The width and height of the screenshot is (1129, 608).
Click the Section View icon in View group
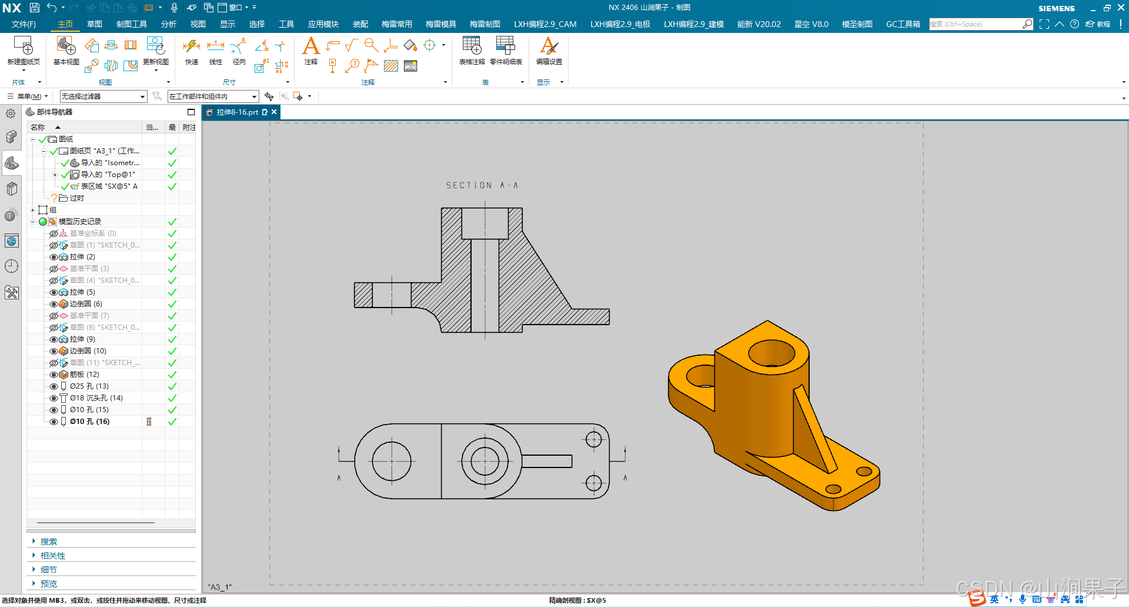(131, 45)
